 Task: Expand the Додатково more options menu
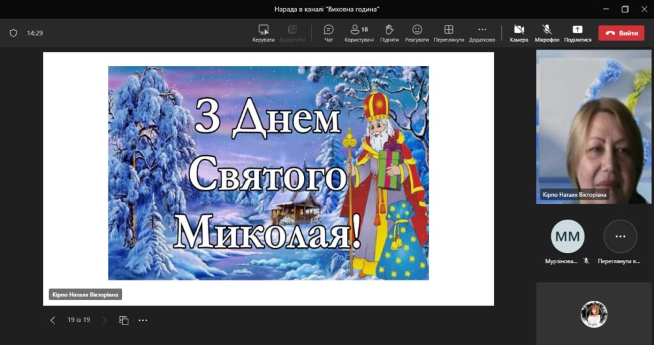pos(482,33)
